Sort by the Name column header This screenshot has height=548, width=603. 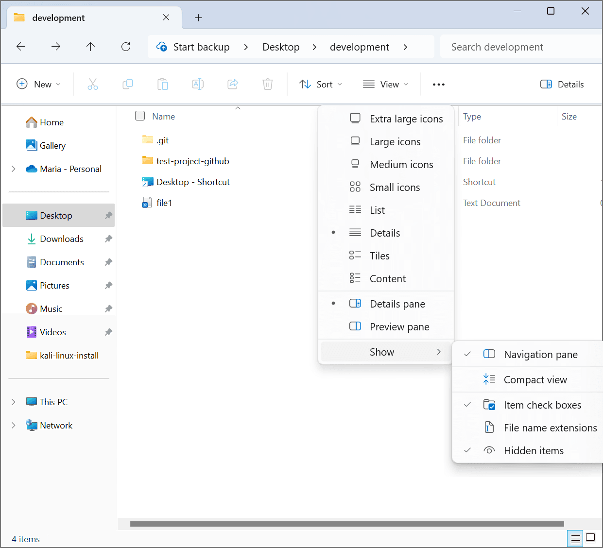point(163,117)
